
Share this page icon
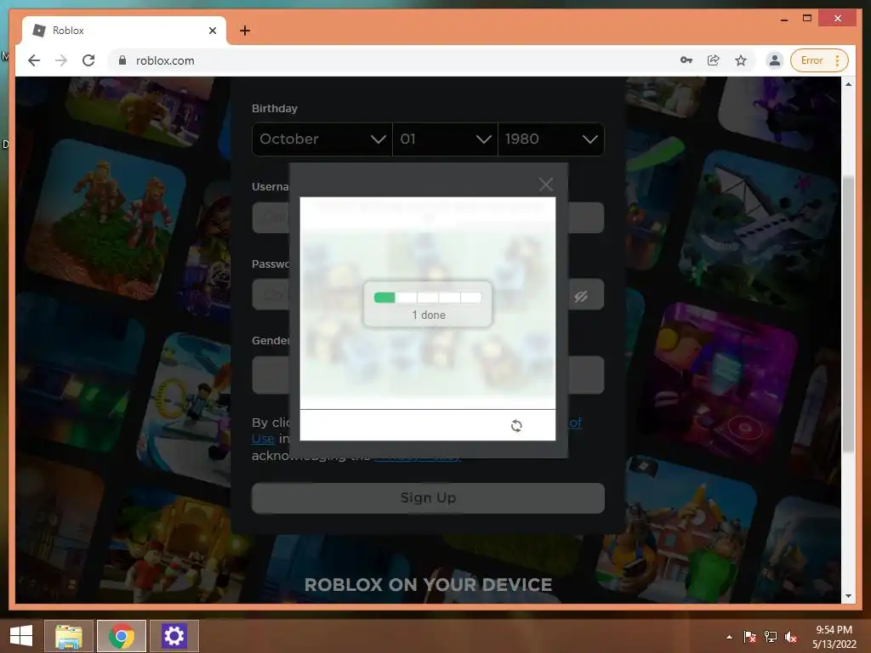714,60
